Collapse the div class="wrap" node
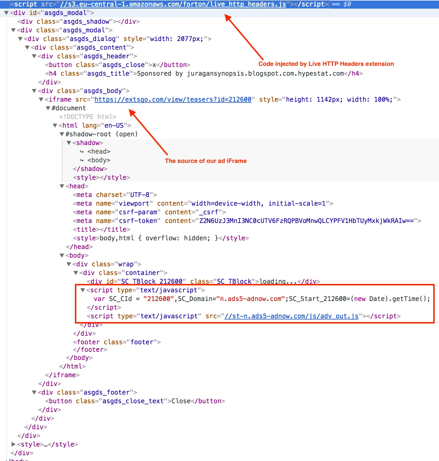The width and height of the screenshot is (439, 461). coord(69,264)
